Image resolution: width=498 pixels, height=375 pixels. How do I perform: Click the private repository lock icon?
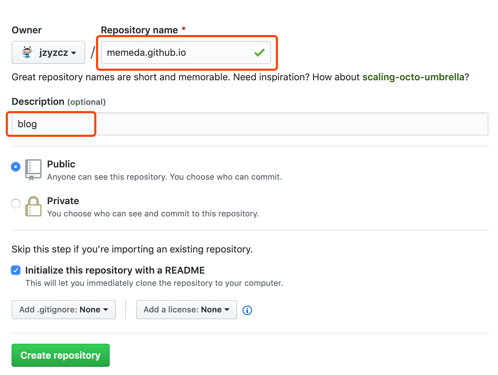point(33,206)
